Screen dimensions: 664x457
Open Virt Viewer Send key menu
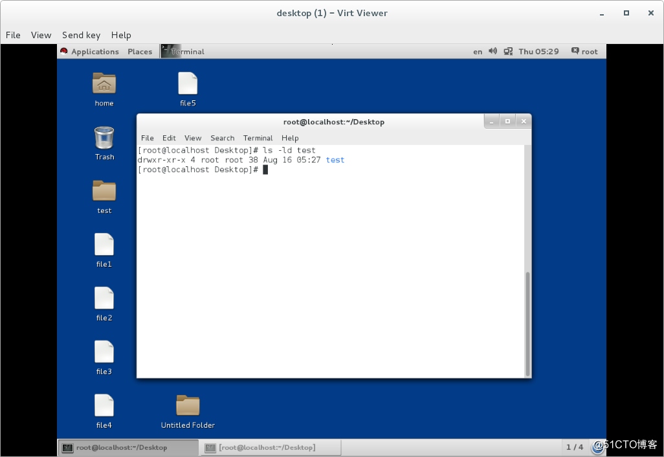pyautogui.click(x=82, y=35)
